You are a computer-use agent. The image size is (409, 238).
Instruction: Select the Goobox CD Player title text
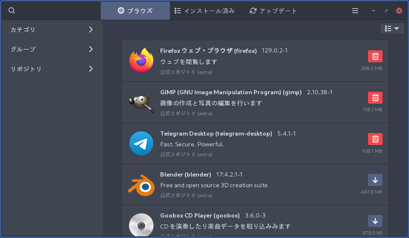click(200, 215)
